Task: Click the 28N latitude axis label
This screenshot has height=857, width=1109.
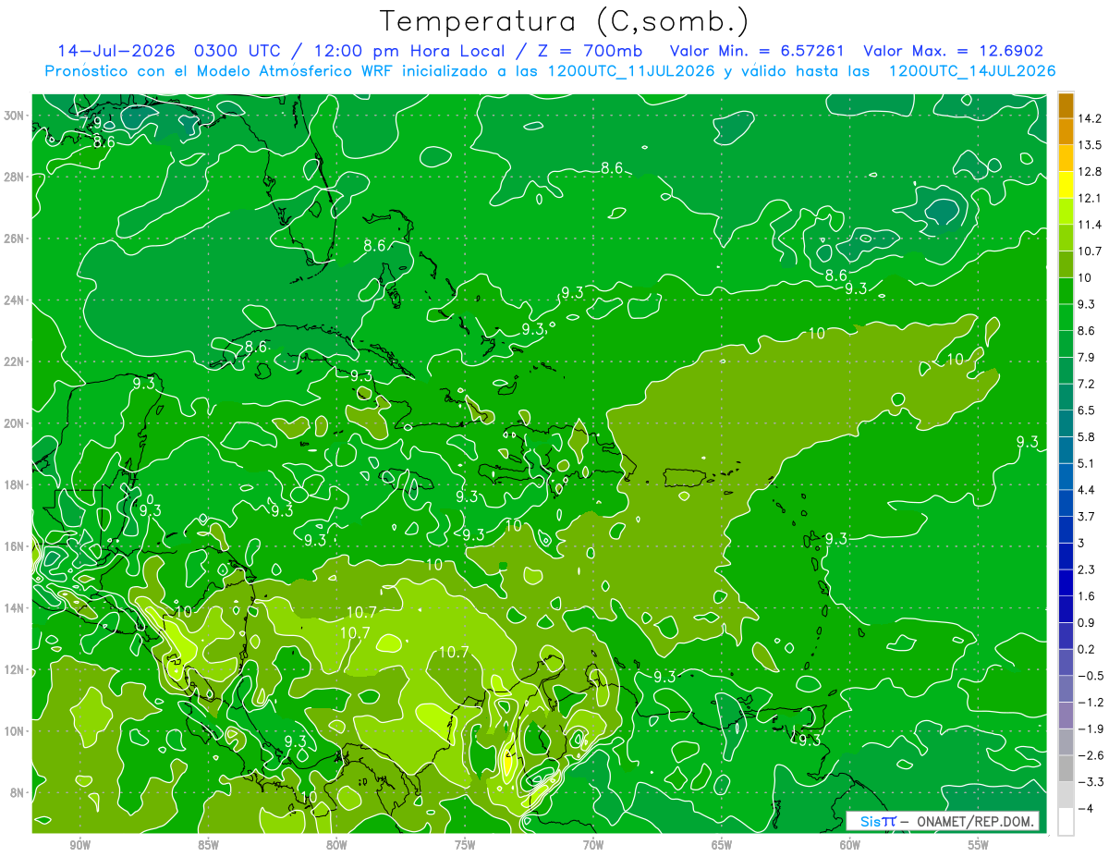Action: coord(16,177)
